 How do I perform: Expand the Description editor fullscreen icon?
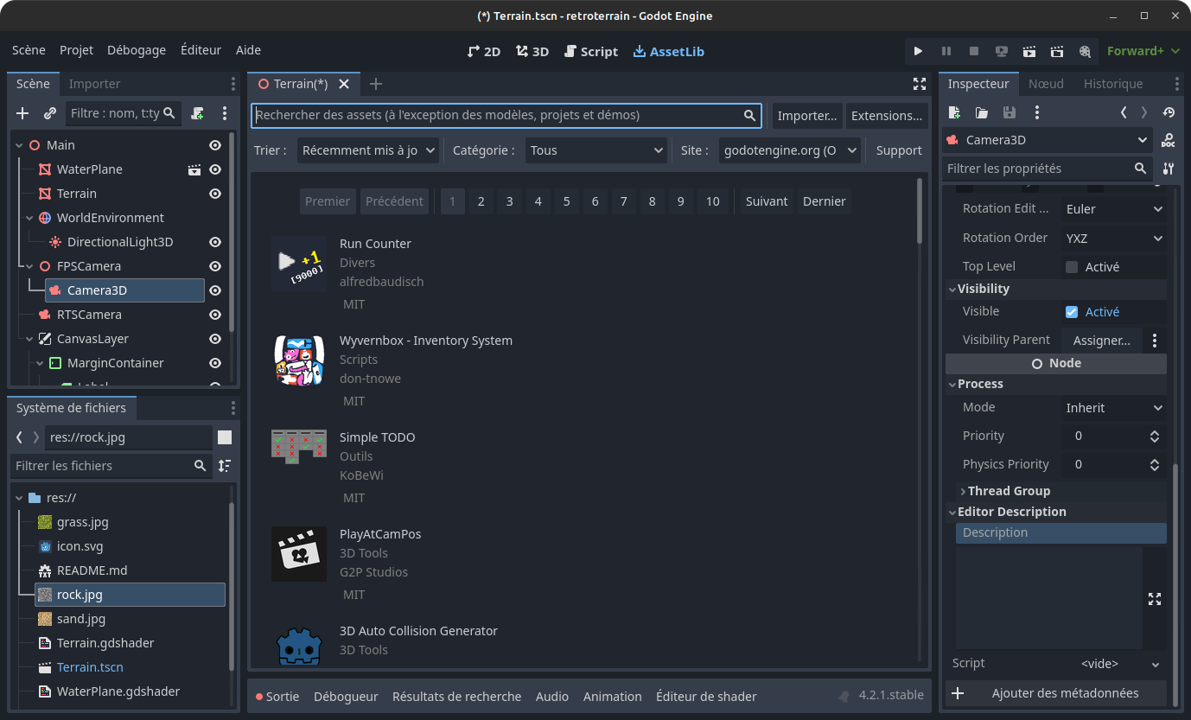click(x=1155, y=599)
